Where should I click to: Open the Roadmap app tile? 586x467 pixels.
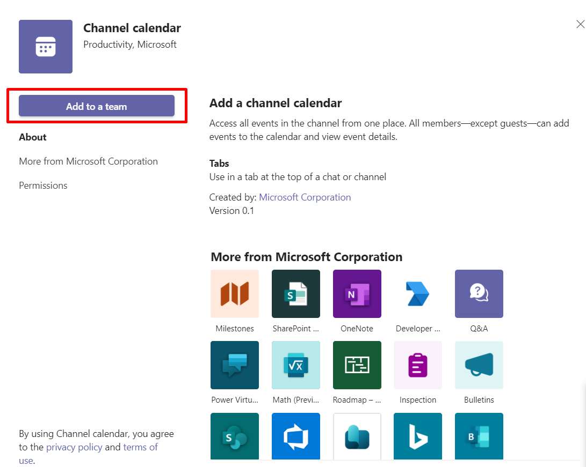point(357,365)
